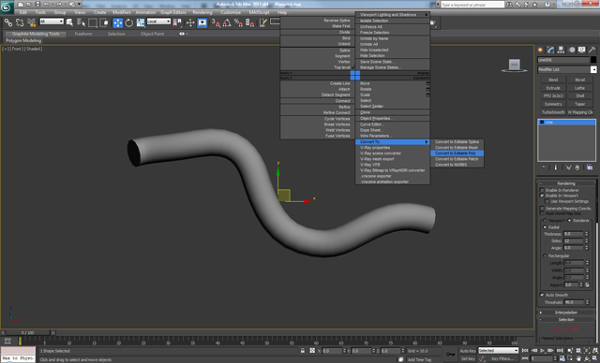Click the Select and Manipulate icon
600x363 pixels.
[x=190, y=22]
